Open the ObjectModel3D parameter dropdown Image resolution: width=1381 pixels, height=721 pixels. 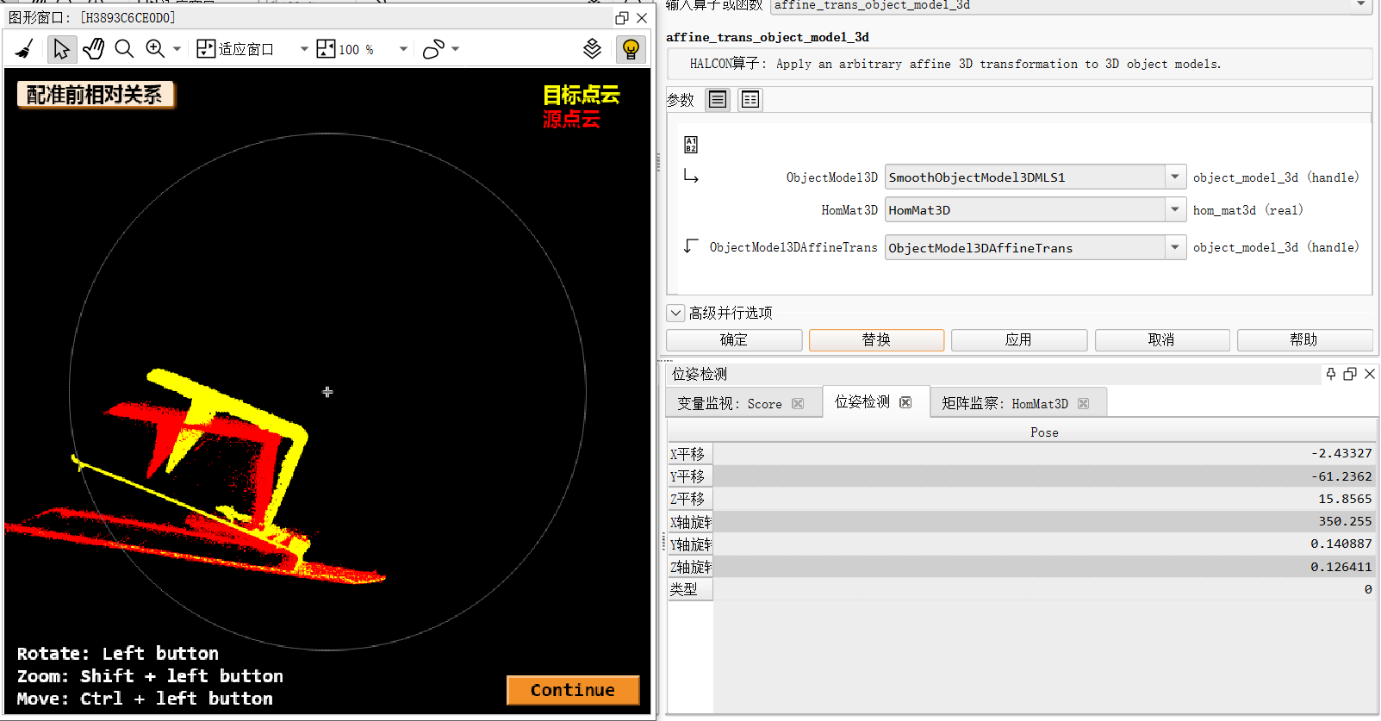tap(1175, 177)
